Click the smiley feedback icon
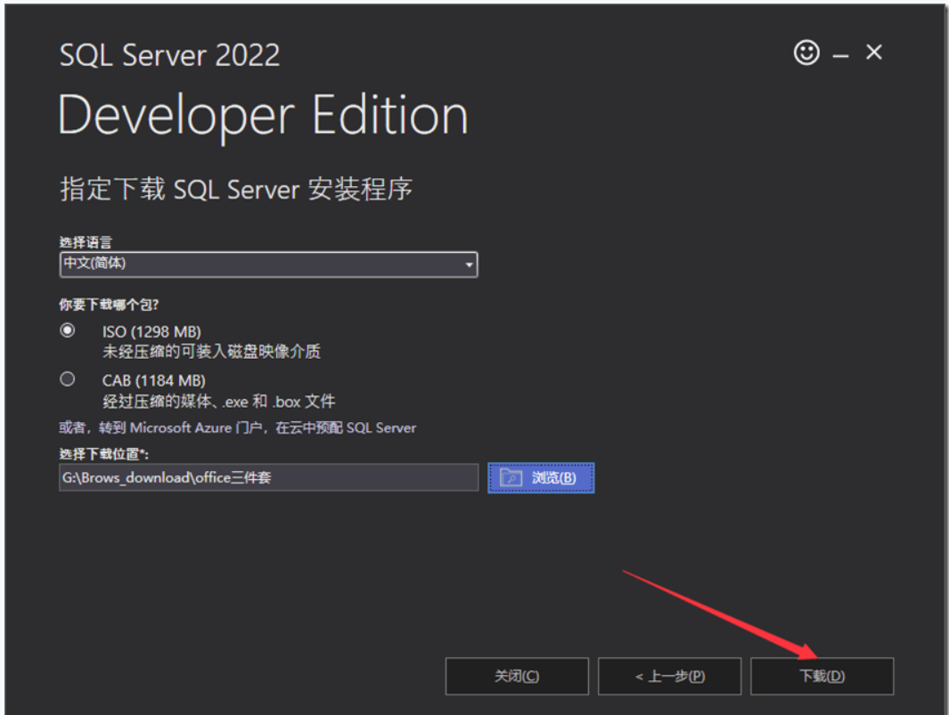The image size is (949, 715). 806,53
